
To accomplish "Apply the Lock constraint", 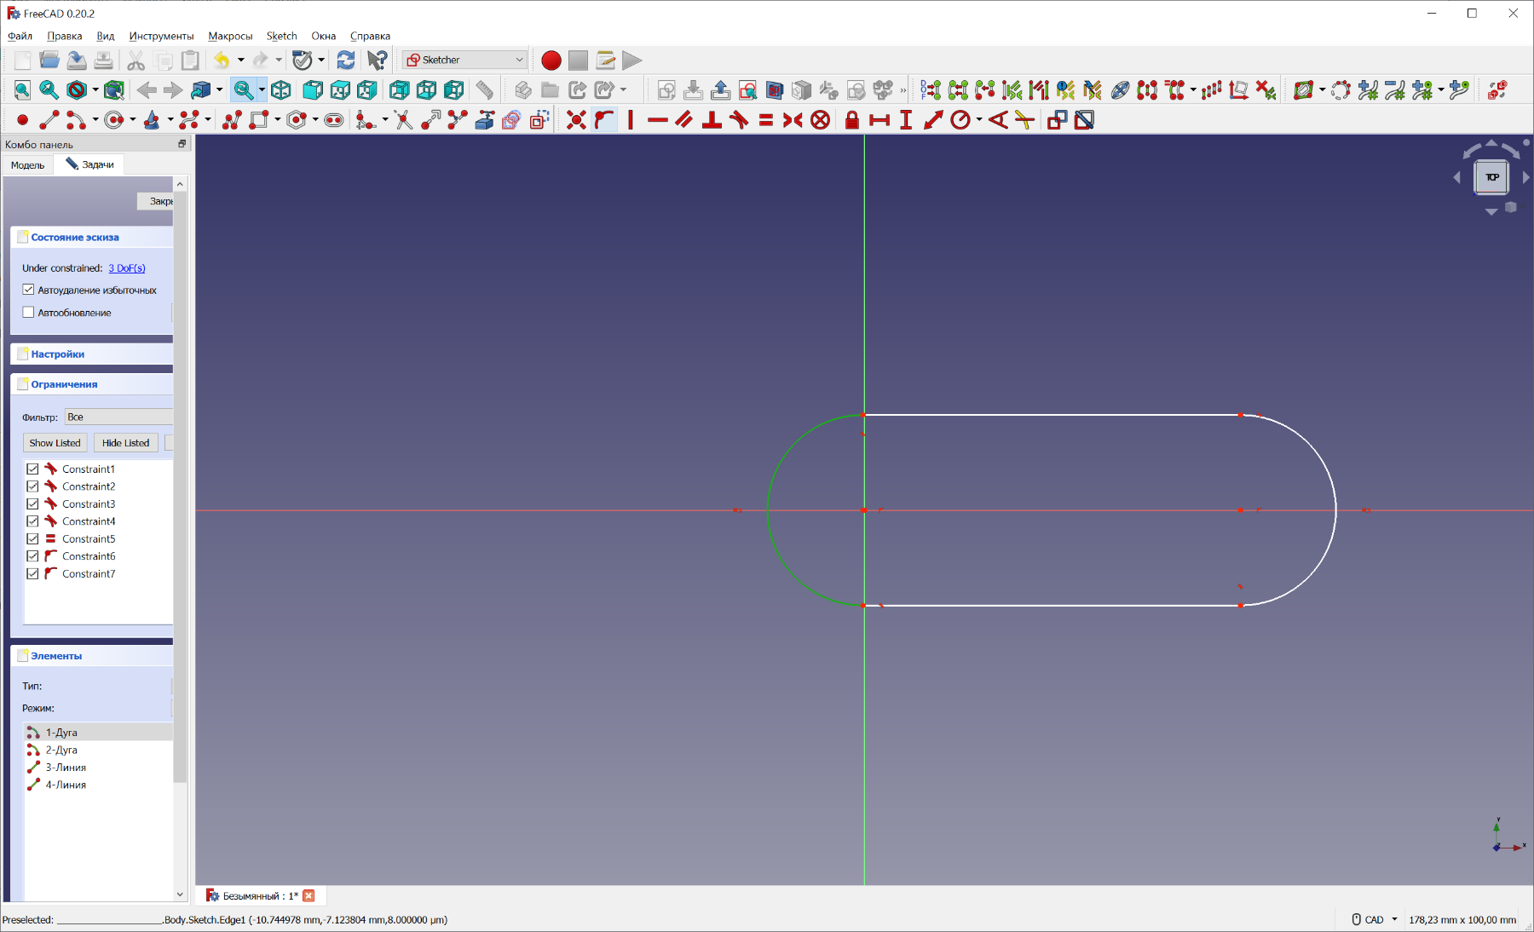I will (852, 120).
